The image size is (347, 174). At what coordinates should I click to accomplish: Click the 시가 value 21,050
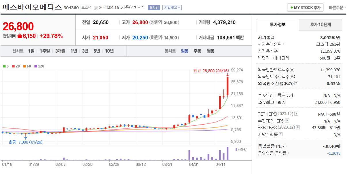(x=101, y=38)
